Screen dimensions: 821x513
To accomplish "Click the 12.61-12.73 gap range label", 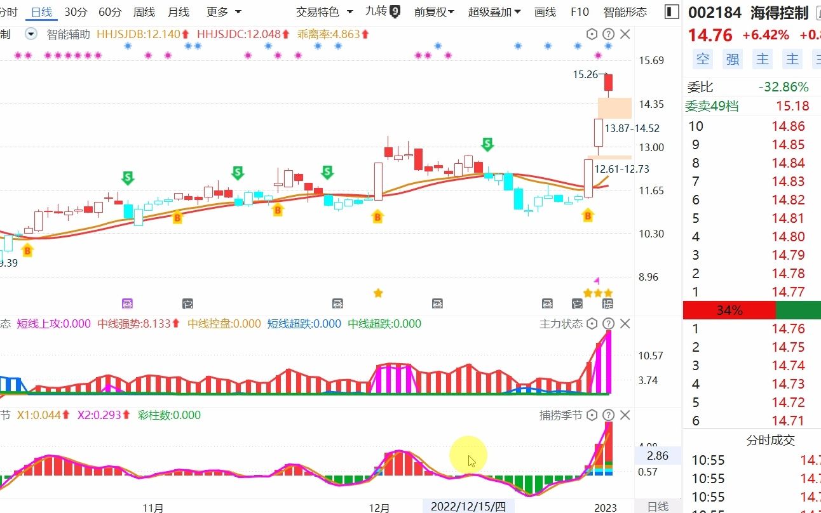I will coord(621,169).
